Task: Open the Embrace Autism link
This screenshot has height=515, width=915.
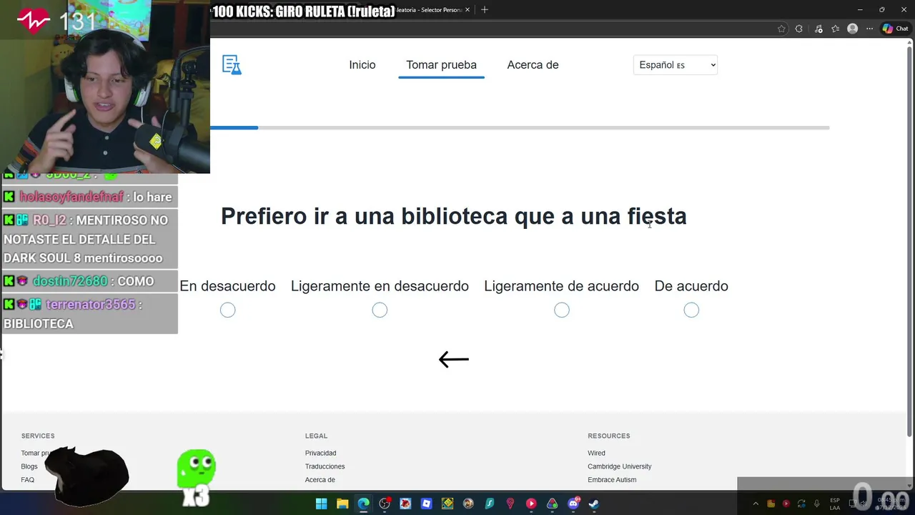Action: point(612,480)
